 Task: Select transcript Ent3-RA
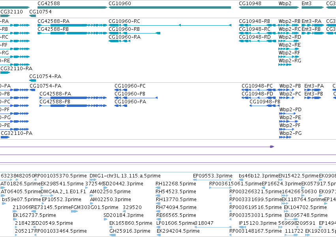tap(312, 21)
